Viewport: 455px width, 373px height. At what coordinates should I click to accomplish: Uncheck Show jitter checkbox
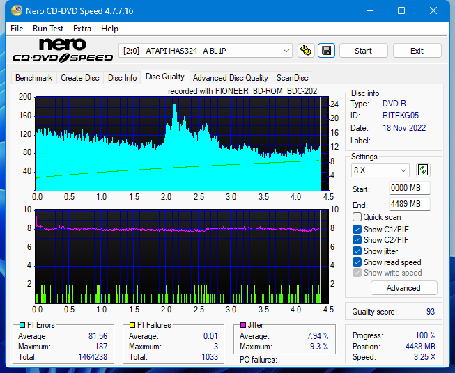tap(357, 251)
